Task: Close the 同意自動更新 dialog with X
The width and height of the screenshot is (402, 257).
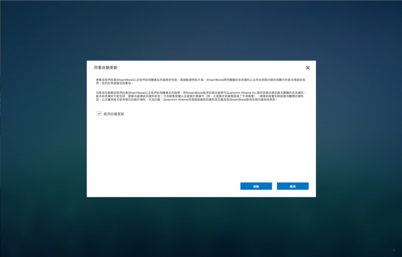Action: click(308, 68)
